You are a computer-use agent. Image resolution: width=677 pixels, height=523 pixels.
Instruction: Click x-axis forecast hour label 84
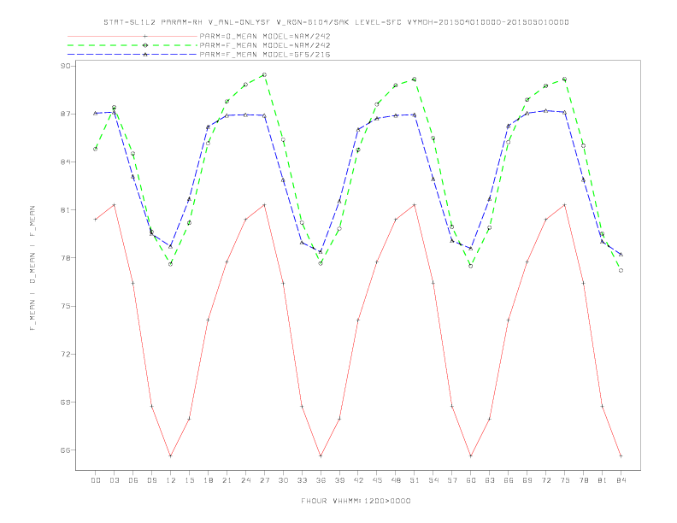621,480
